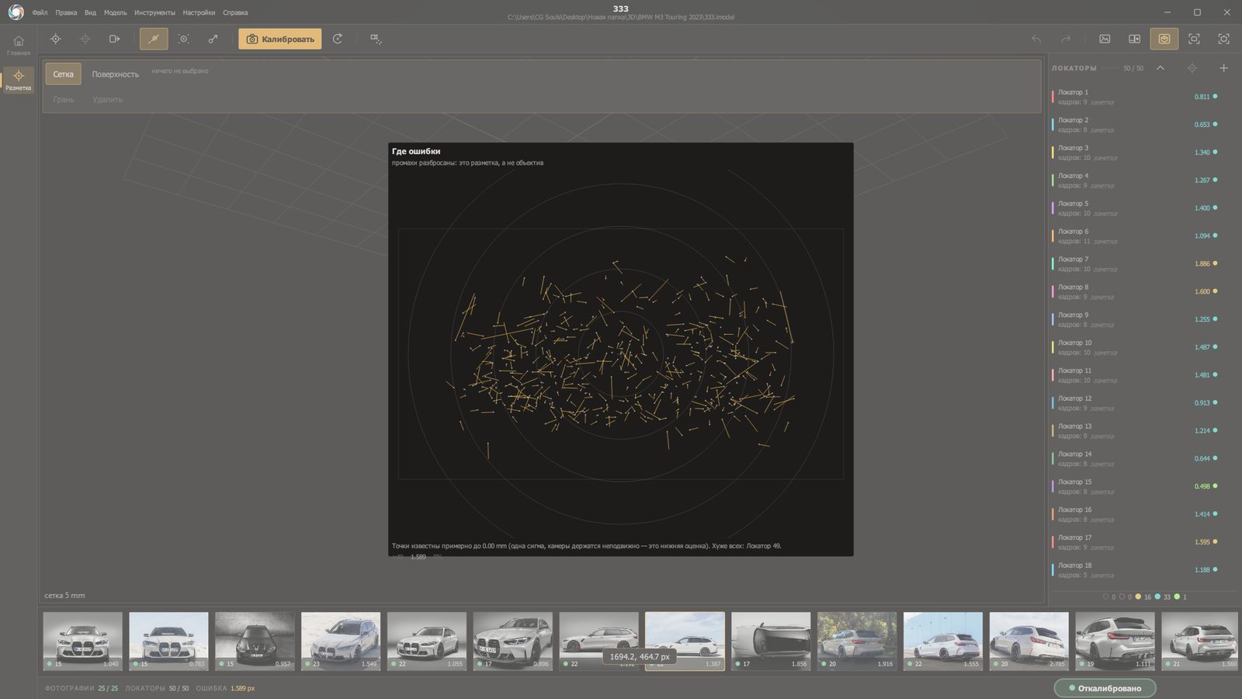Select Локатор 1 in the list
1242x699 pixels.
[1134, 97]
